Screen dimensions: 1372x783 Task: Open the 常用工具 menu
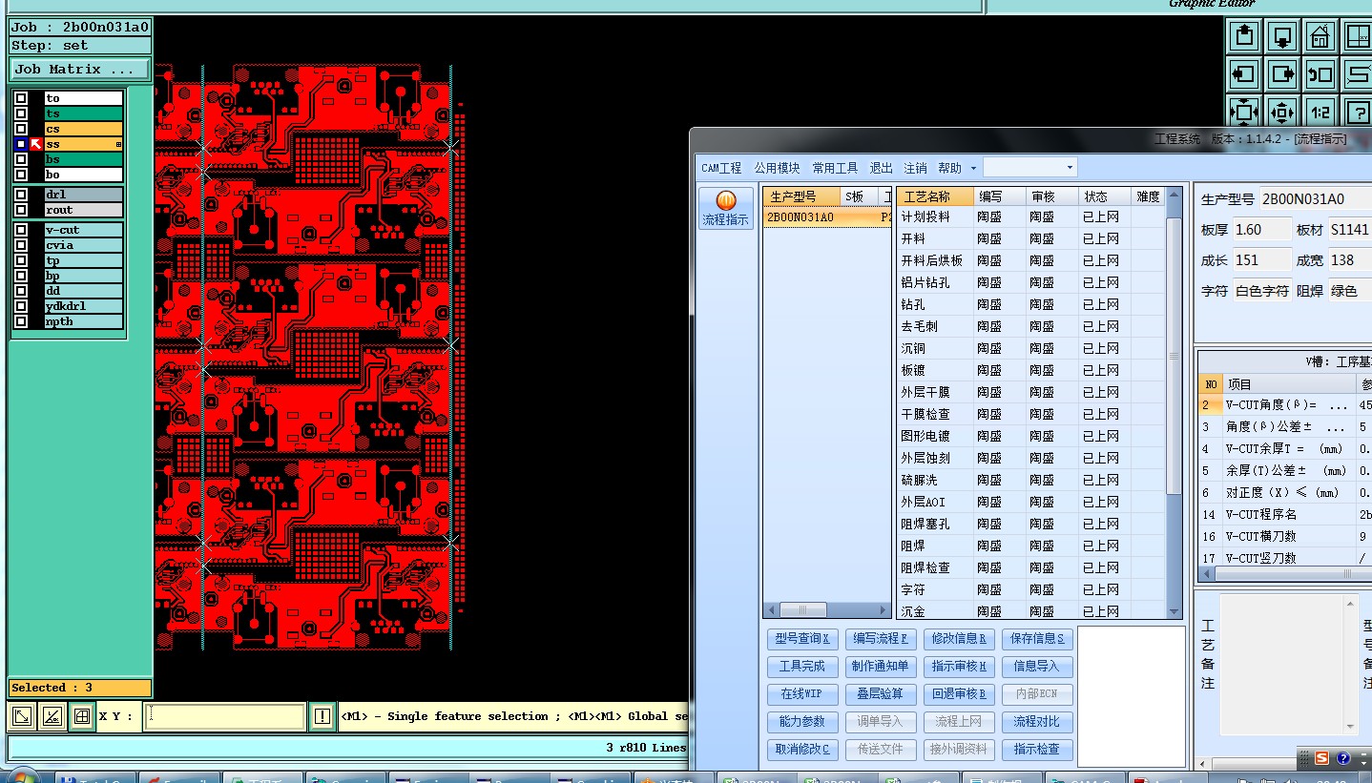pos(835,168)
